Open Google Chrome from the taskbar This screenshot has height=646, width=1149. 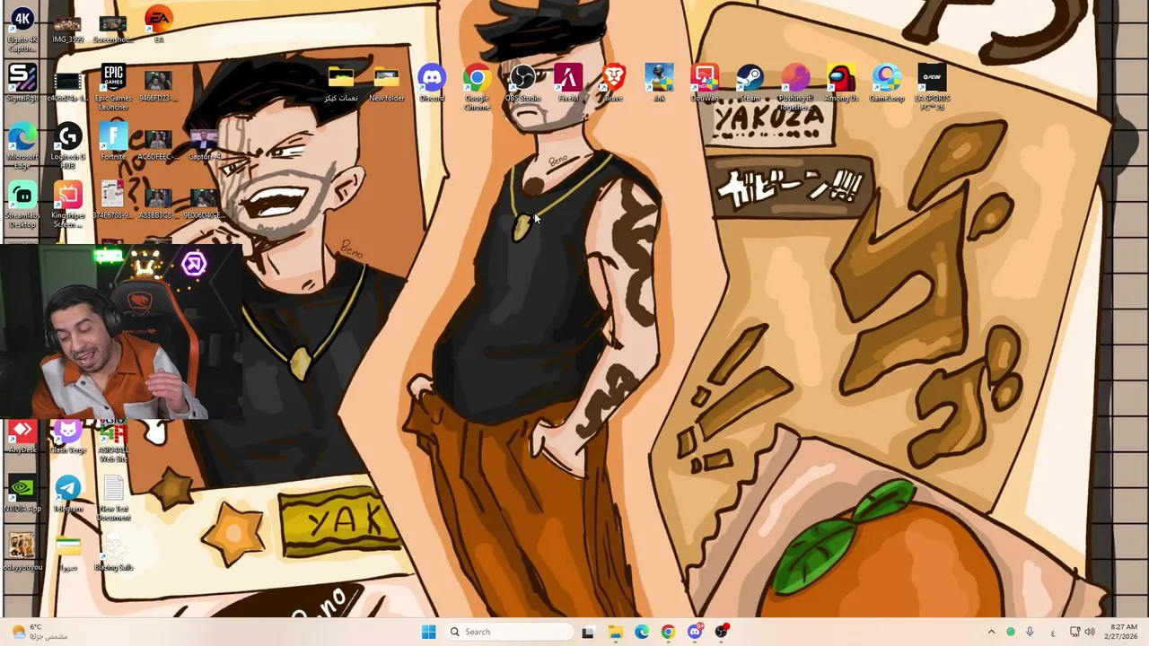point(668,632)
